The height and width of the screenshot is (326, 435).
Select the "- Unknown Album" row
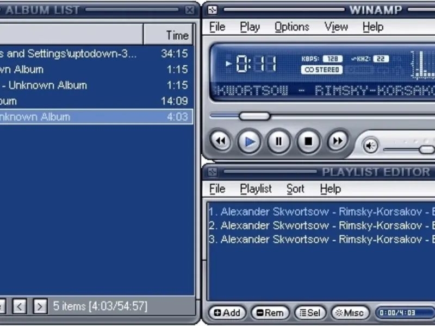coord(96,85)
